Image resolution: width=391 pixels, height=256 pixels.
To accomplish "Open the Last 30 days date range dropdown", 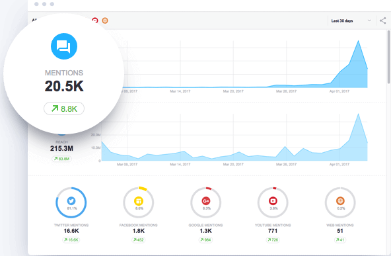I will pyautogui.click(x=351, y=21).
